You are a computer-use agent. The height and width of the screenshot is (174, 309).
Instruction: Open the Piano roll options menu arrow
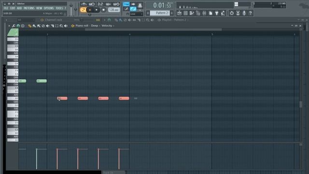point(9,26)
